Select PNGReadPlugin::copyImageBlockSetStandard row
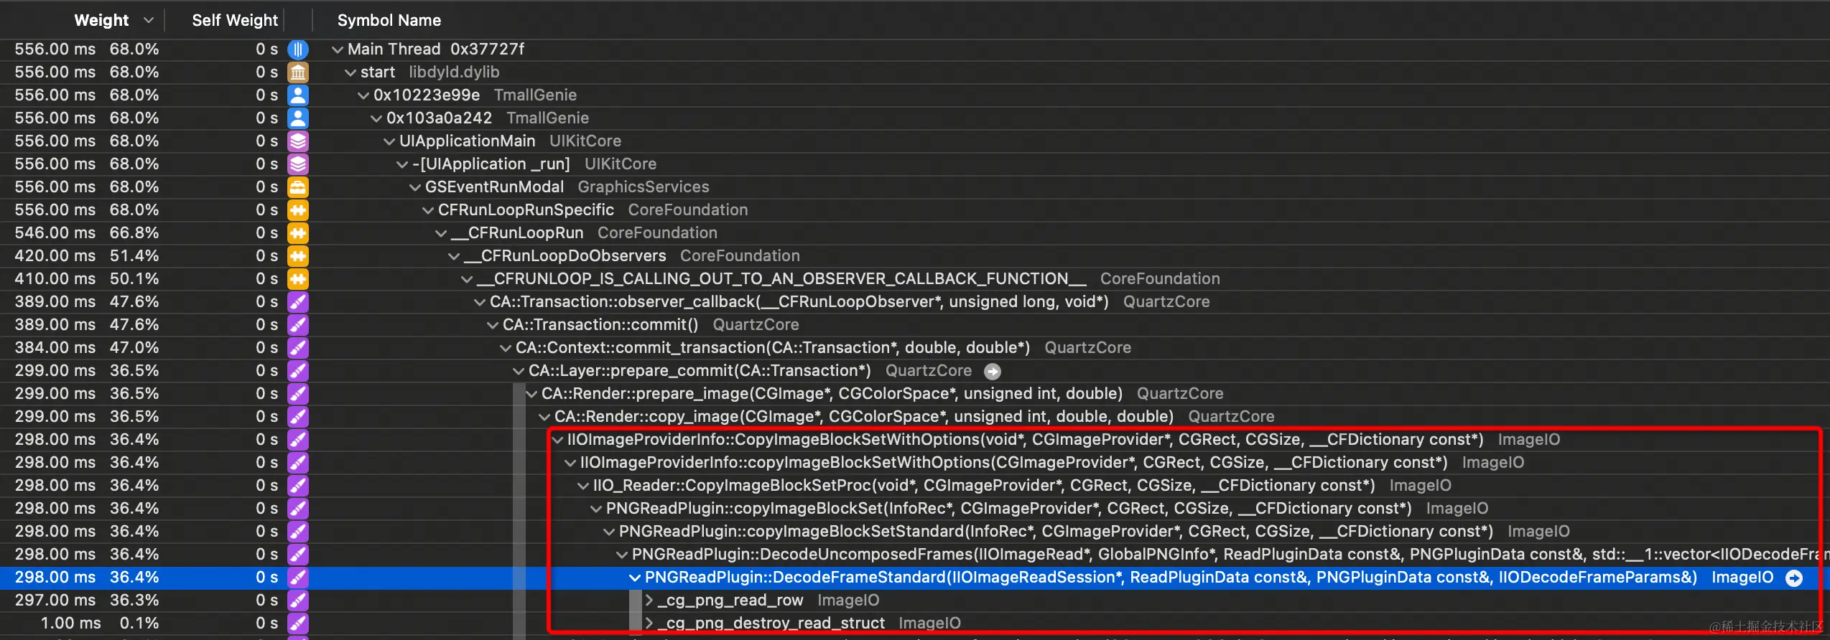Screen dimensions: 1830x640 pyautogui.click(x=915, y=532)
